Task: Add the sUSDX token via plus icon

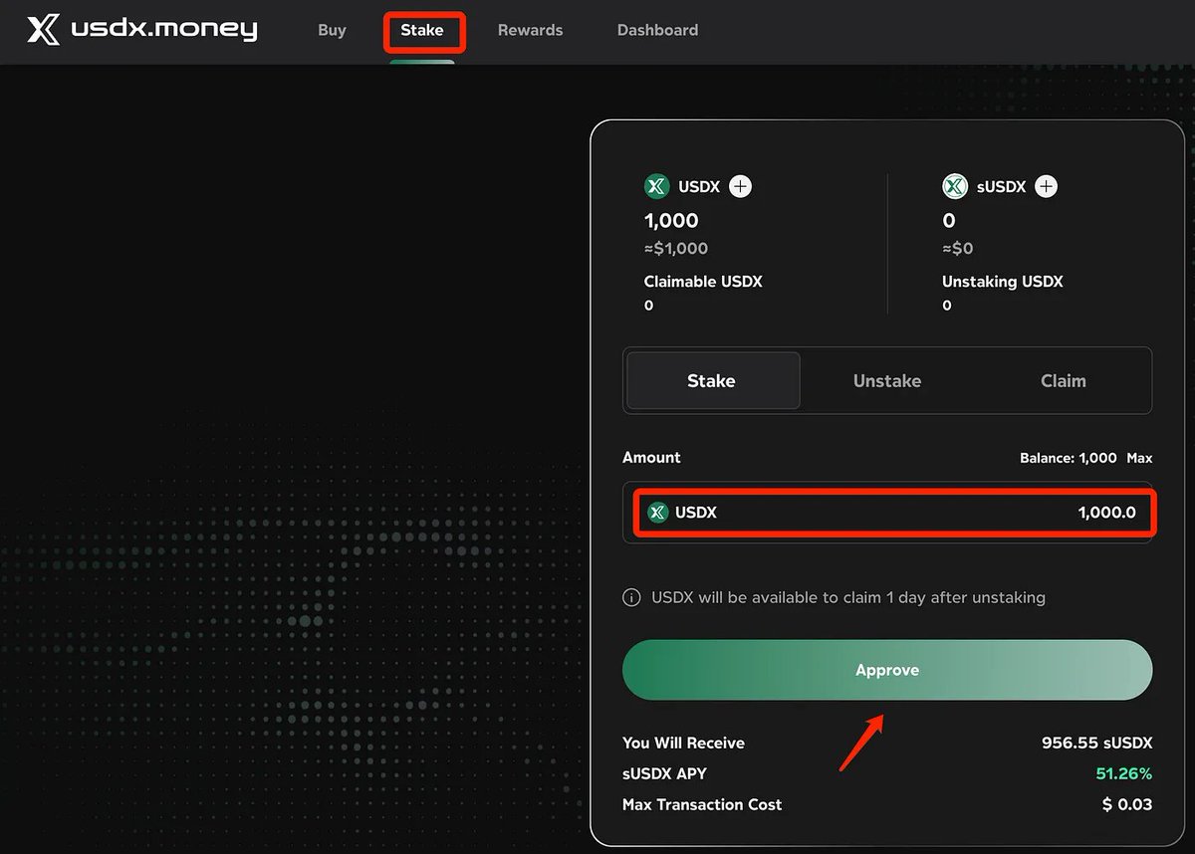Action: pos(1046,186)
